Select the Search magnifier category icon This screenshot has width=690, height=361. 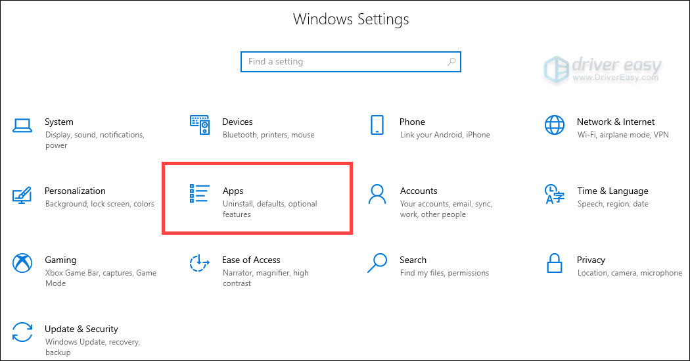377,263
